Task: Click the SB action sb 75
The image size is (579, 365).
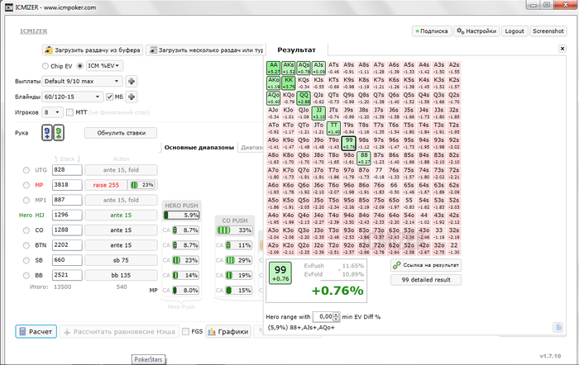Action: click(x=121, y=260)
